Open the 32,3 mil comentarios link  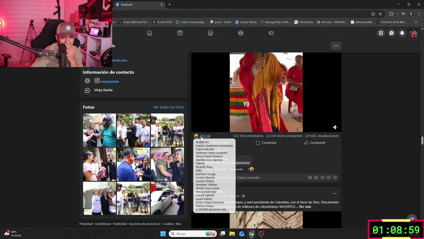(248, 136)
